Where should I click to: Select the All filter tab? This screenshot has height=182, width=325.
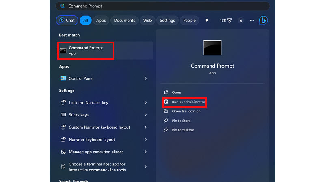(x=86, y=21)
